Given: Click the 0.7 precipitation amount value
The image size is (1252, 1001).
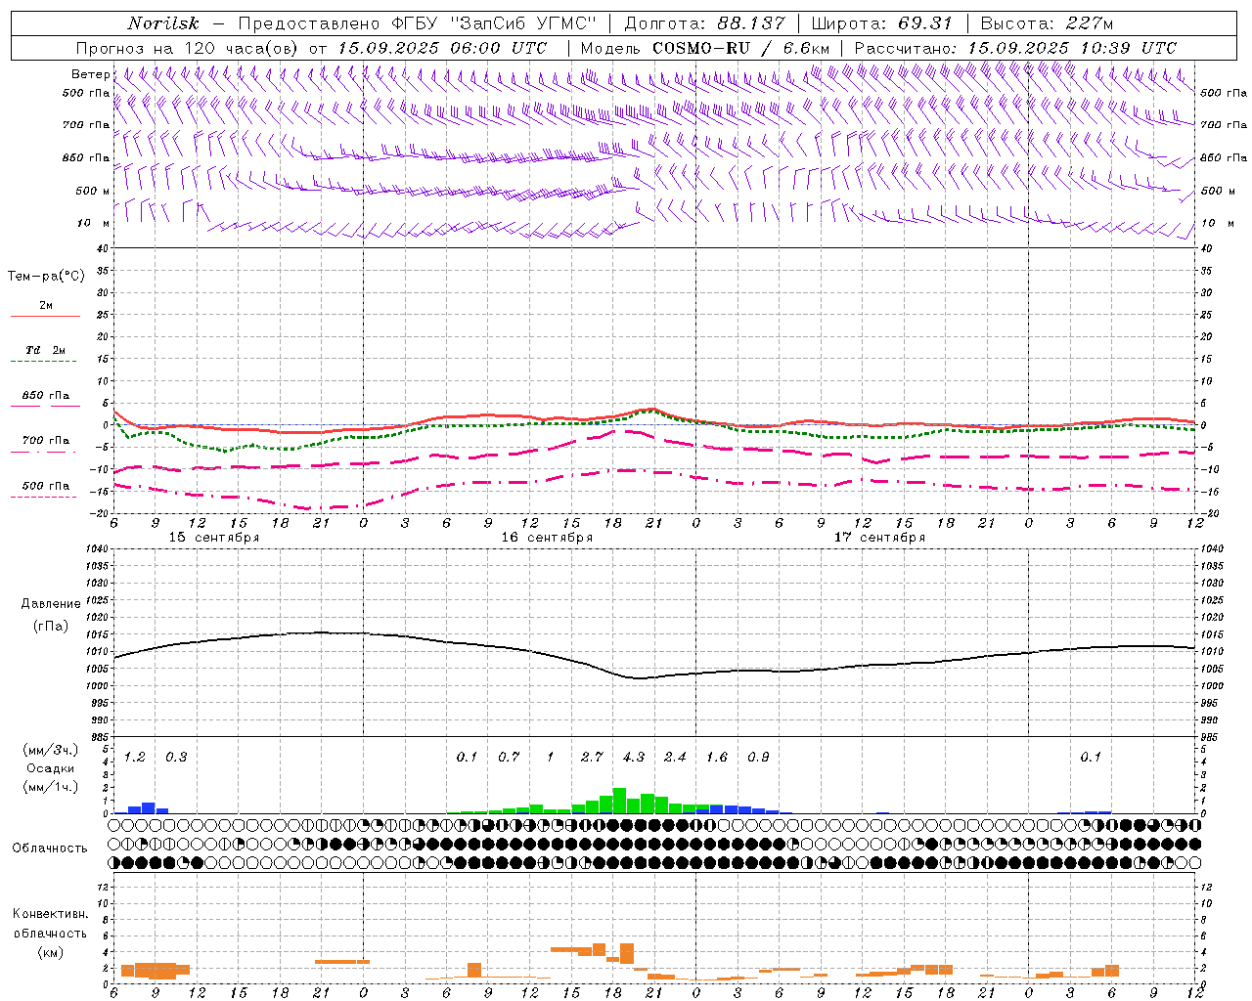Looking at the screenshot, I should [x=509, y=758].
